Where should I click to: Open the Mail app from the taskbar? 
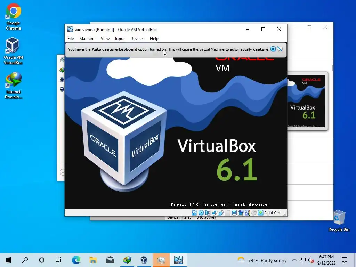[110, 260]
